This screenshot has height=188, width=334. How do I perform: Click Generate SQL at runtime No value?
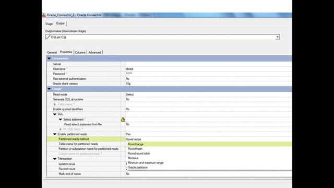click(127, 99)
